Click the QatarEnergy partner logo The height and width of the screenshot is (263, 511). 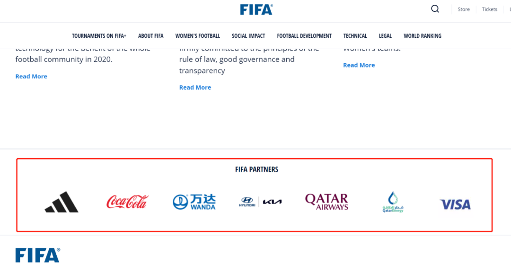click(393, 202)
